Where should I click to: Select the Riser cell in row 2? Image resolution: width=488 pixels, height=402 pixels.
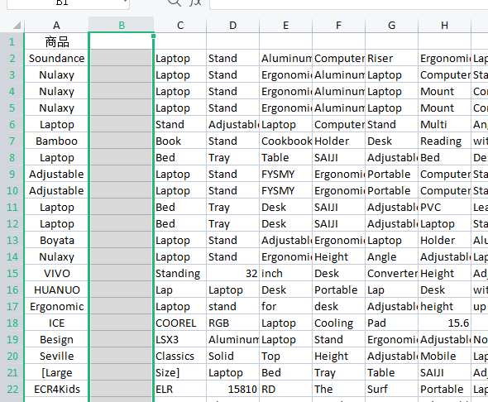pyautogui.click(x=391, y=58)
